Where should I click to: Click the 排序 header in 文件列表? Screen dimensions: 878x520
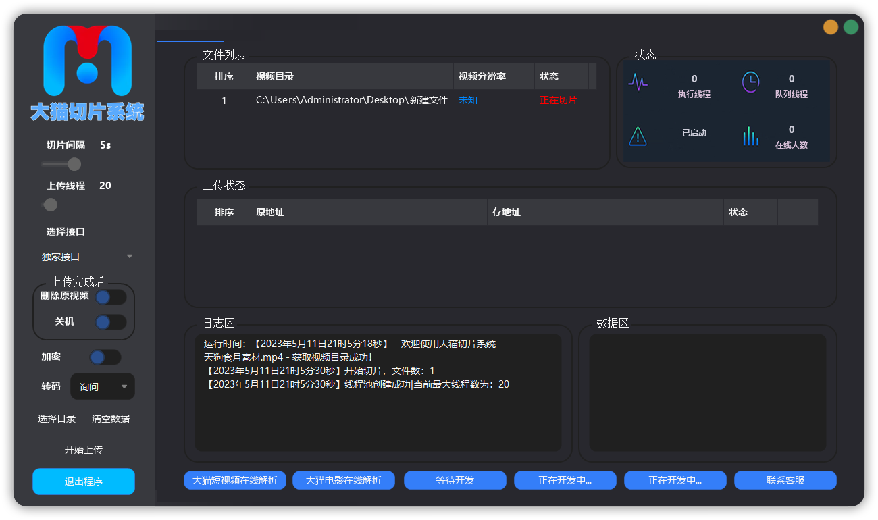pos(224,76)
